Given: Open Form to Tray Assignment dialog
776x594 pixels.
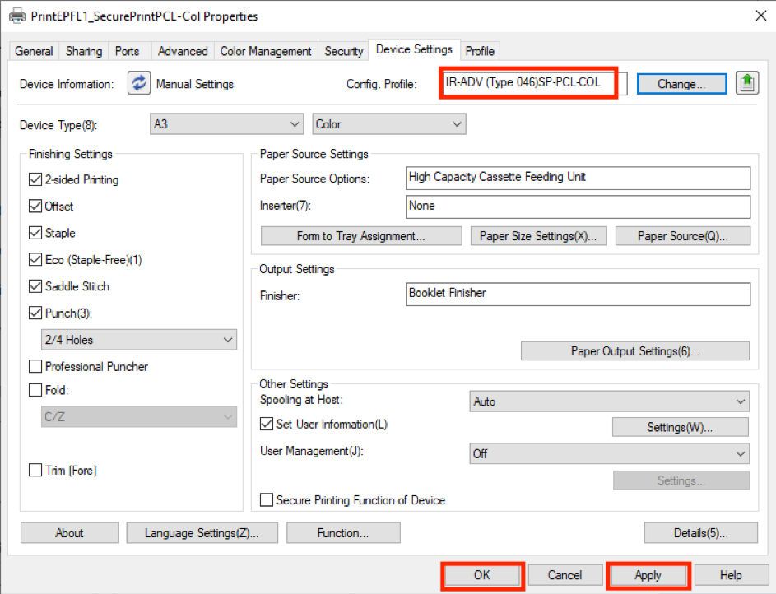Looking at the screenshot, I should (361, 236).
